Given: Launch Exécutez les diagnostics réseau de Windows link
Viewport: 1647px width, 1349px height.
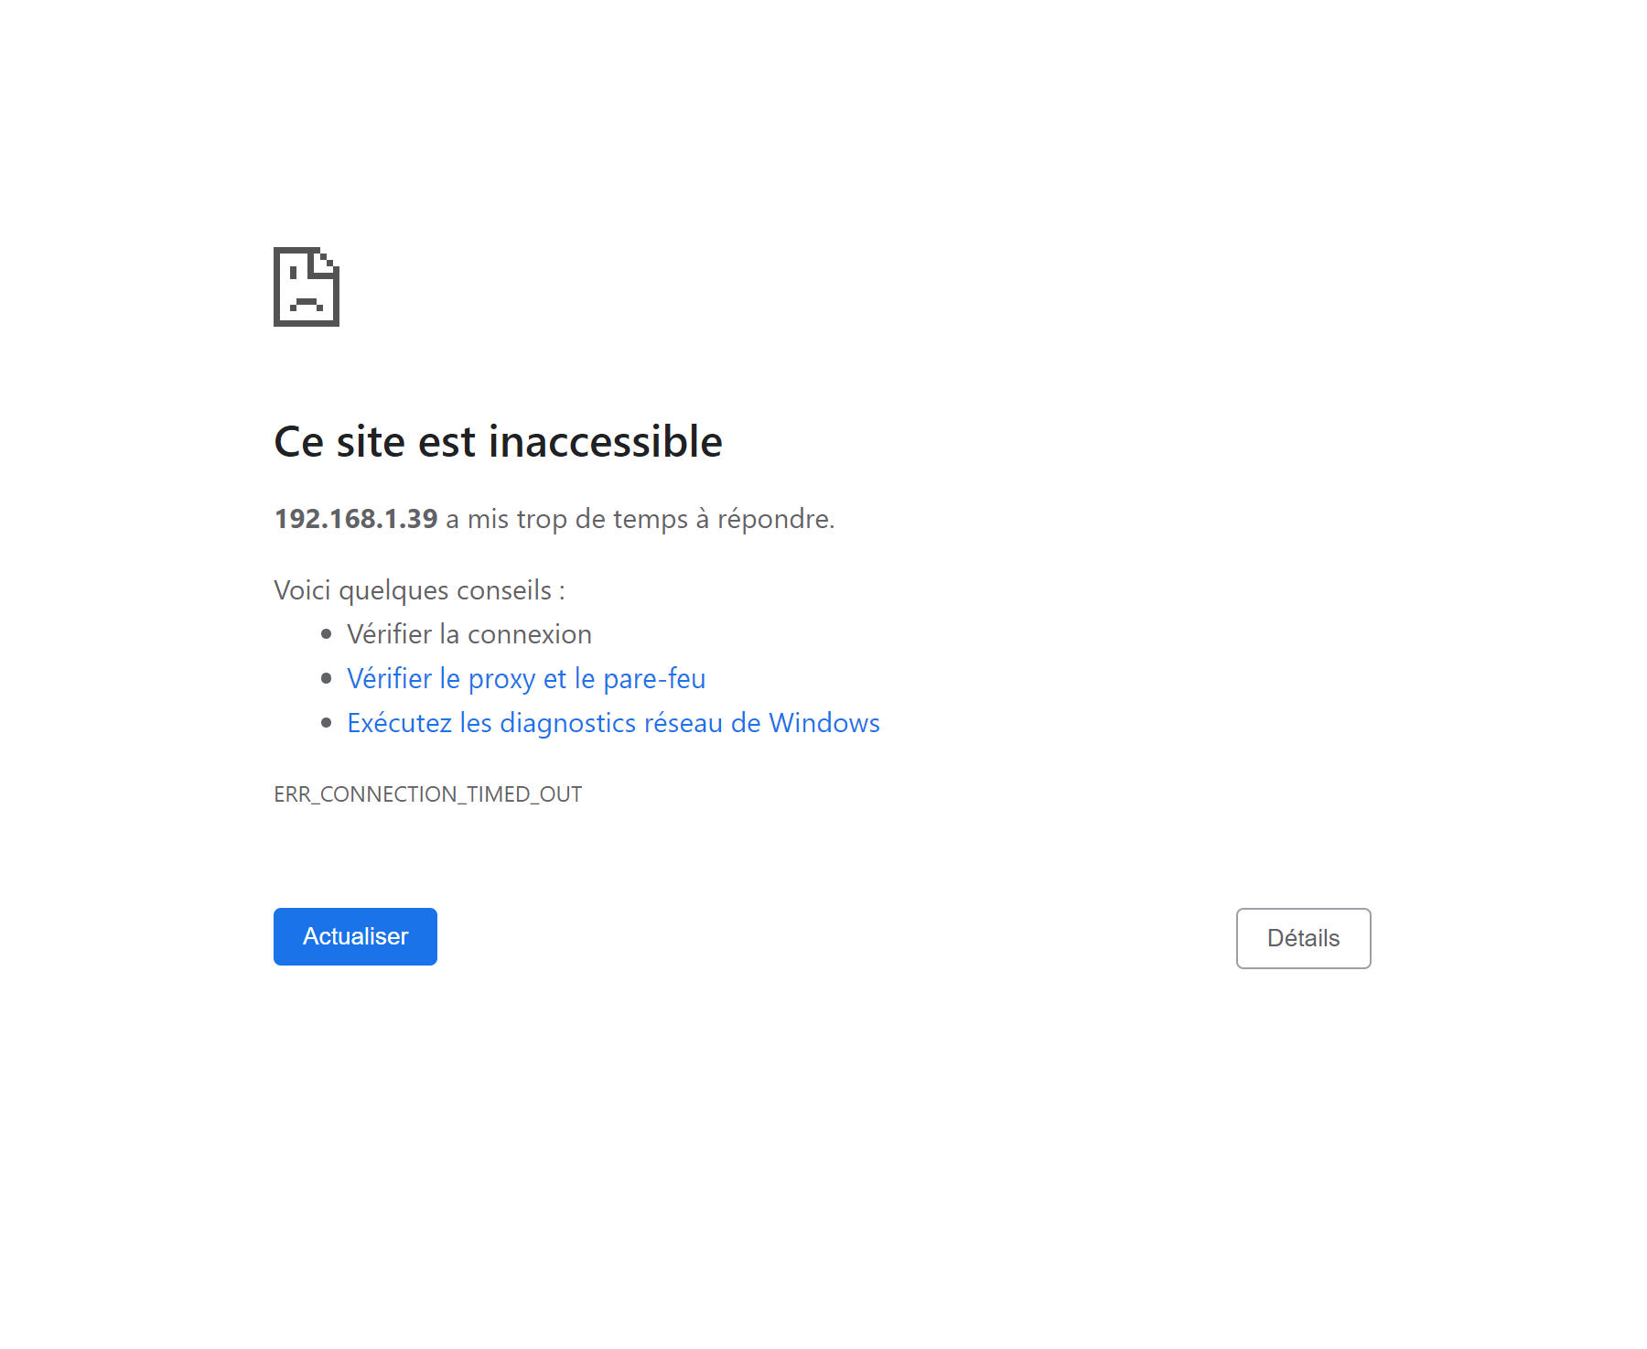Looking at the screenshot, I should 613,723.
